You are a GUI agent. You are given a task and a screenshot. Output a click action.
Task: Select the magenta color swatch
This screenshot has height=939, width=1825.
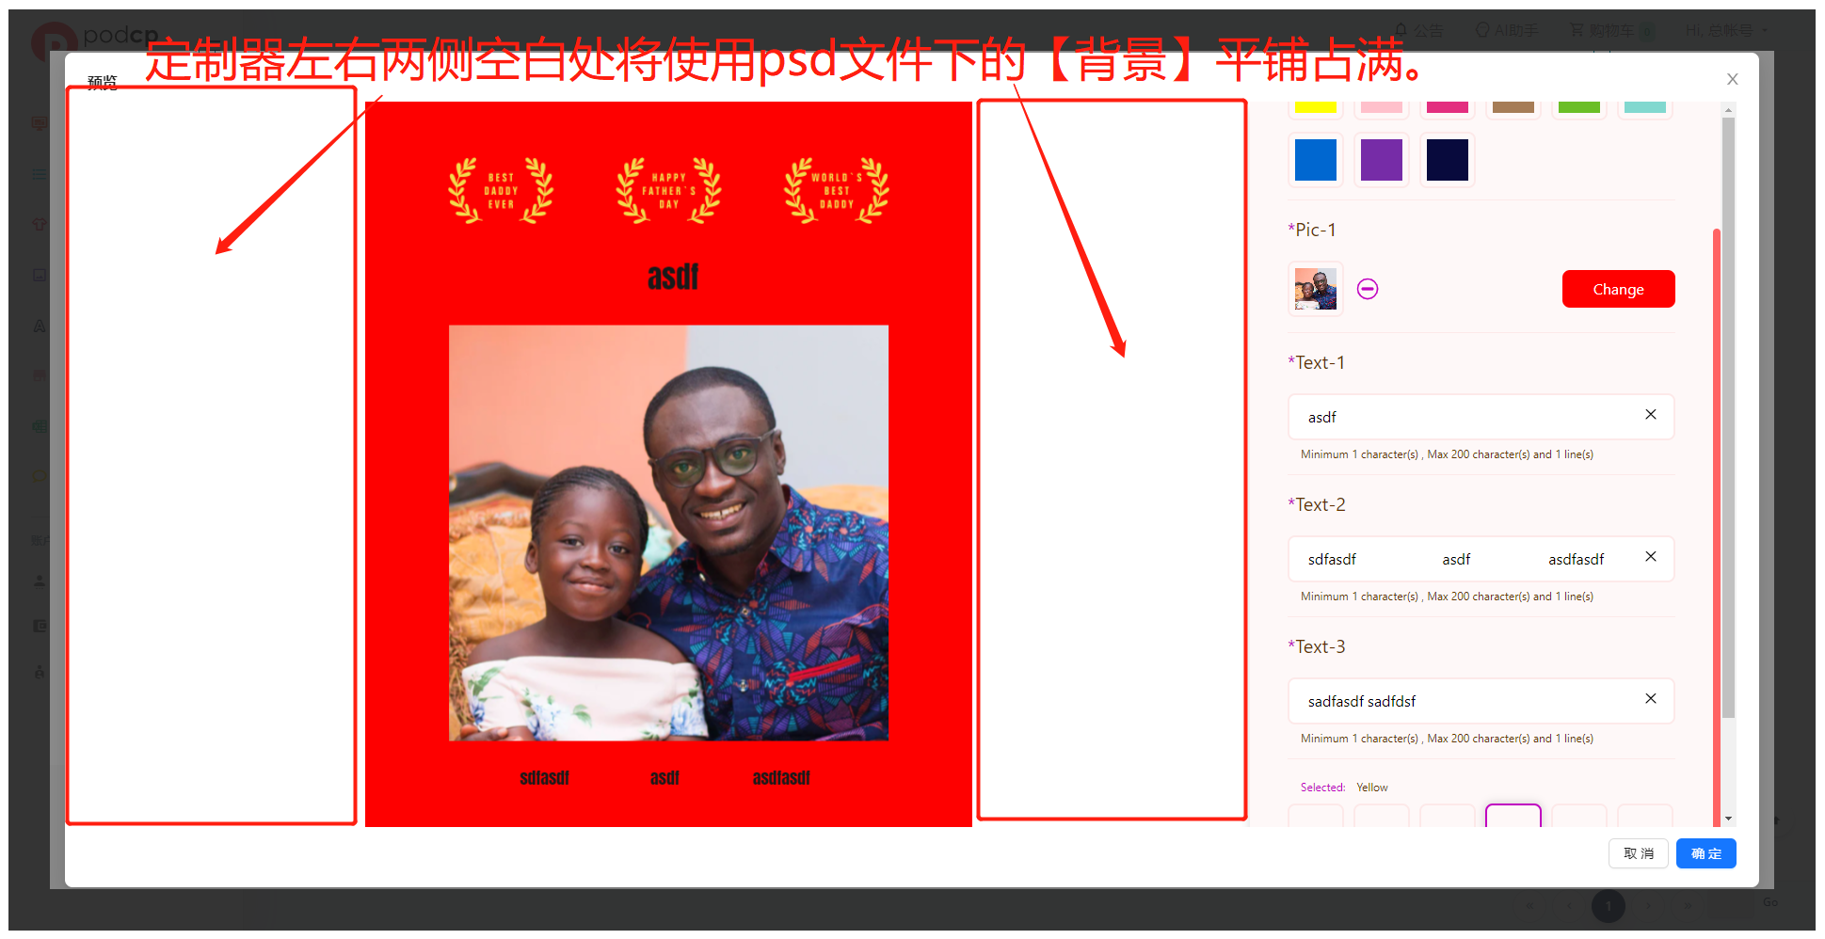click(1448, 107)
